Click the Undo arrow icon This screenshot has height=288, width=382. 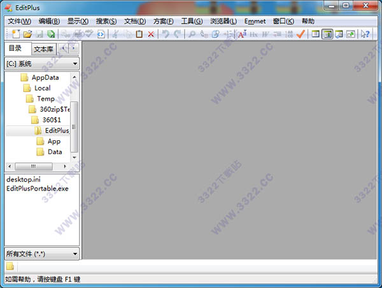[x=166, y=34]
